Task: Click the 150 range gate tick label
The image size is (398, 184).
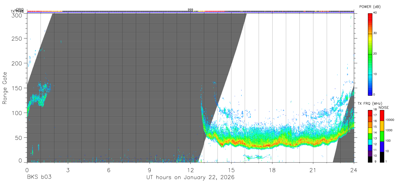Action: (18, 88)
